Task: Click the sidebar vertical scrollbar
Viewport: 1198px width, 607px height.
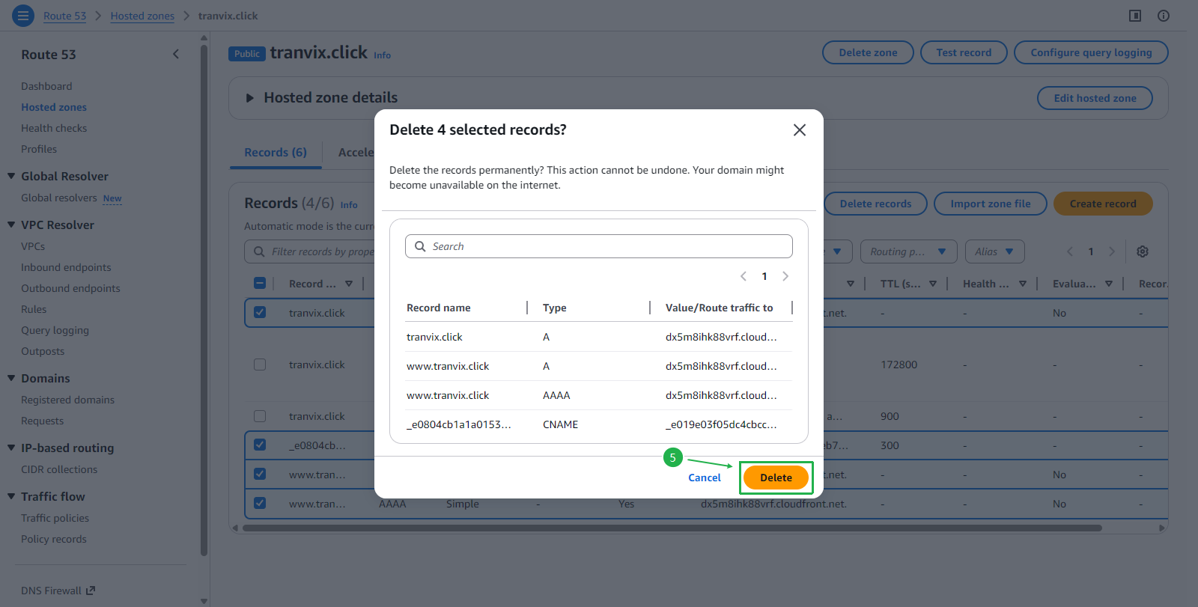Action: click(x=204, y=299)
